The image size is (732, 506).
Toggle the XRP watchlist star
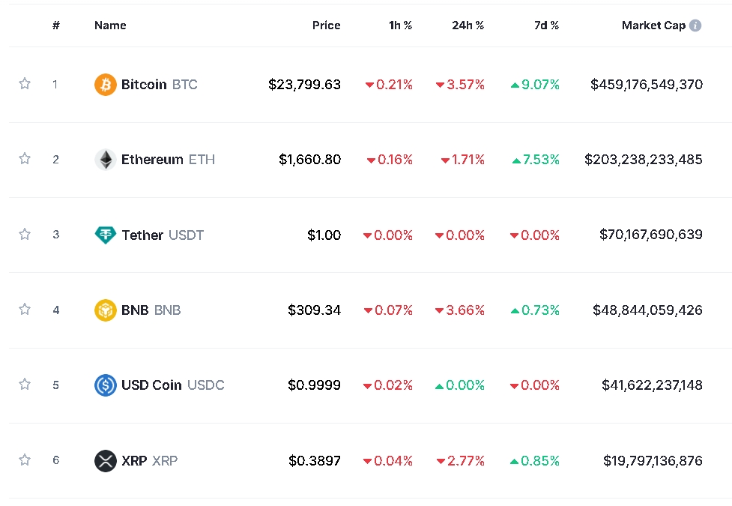click(25, 460)
